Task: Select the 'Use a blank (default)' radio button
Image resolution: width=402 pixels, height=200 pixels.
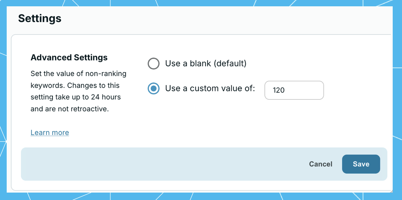Action: coord(154,64)
